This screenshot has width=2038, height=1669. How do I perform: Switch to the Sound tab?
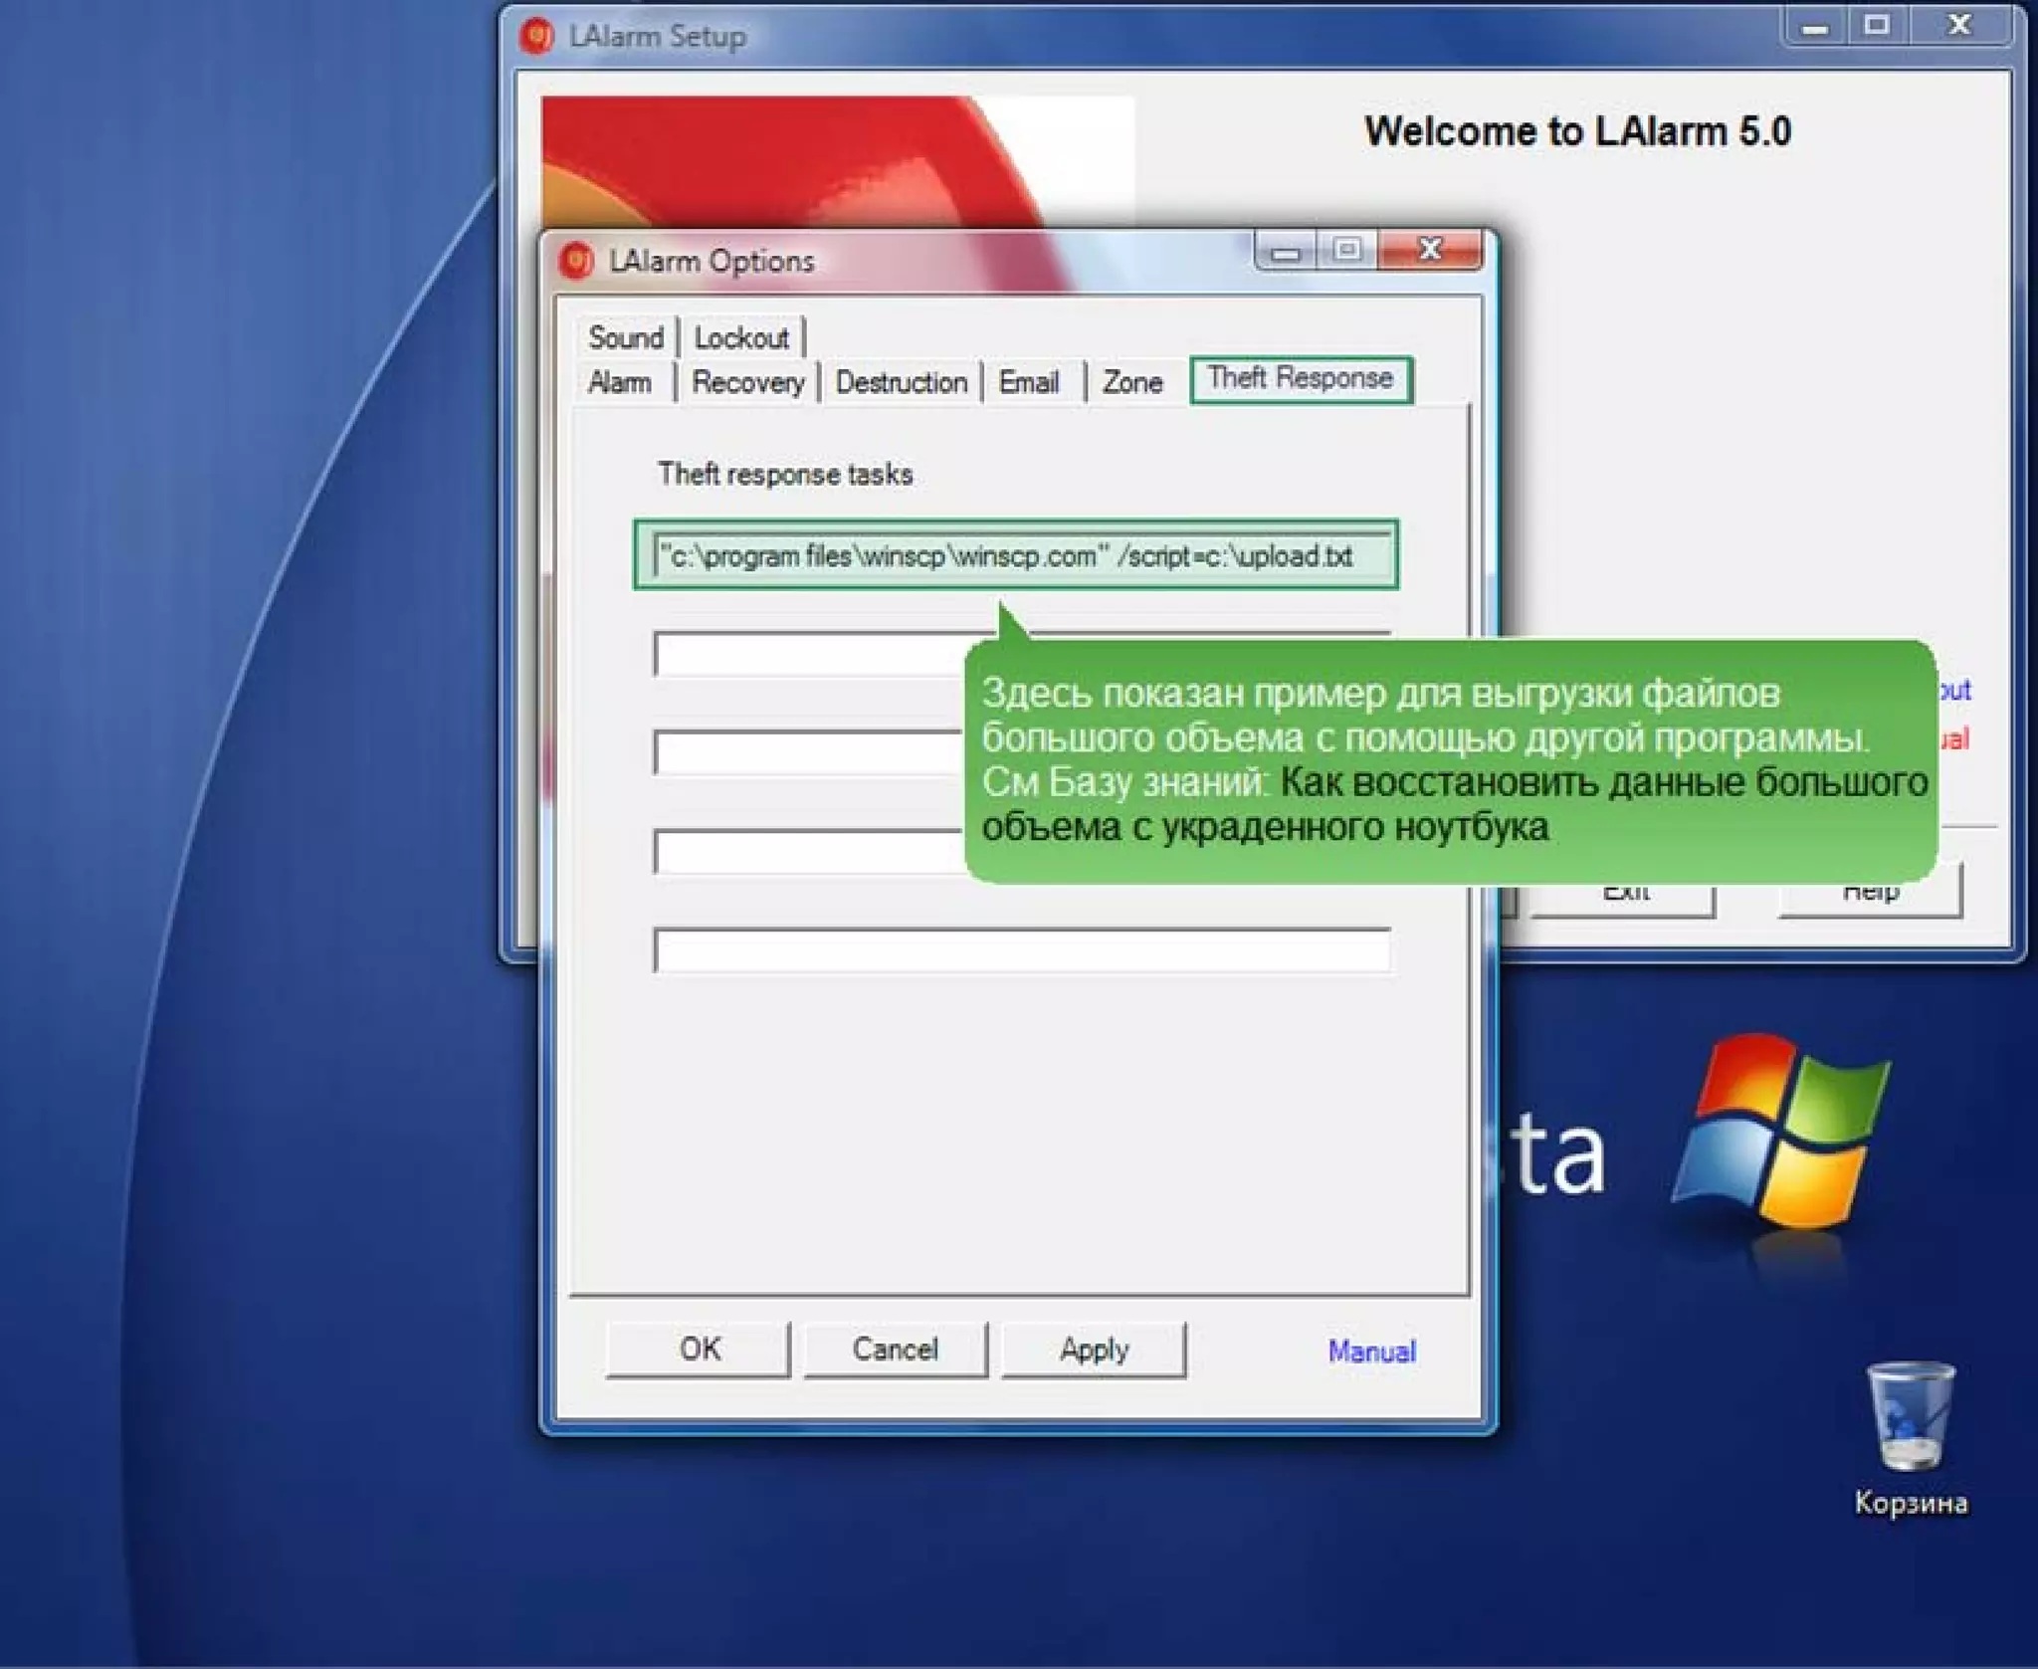(x=625, y=337)
